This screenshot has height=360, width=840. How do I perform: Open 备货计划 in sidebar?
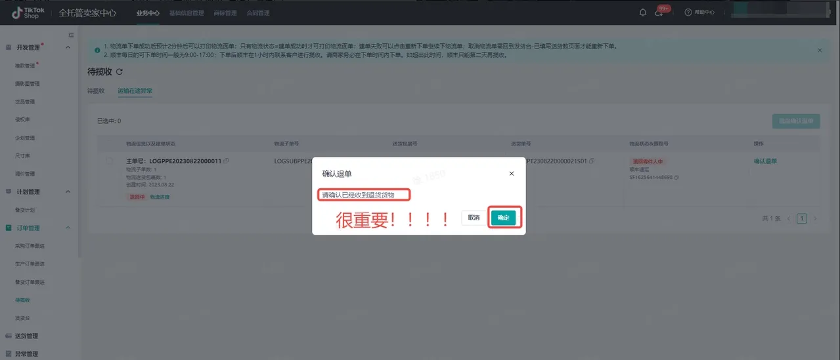tap(25, 210)
